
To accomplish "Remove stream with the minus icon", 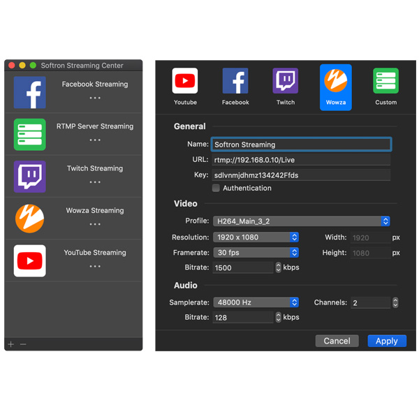I will click(23, 344).
